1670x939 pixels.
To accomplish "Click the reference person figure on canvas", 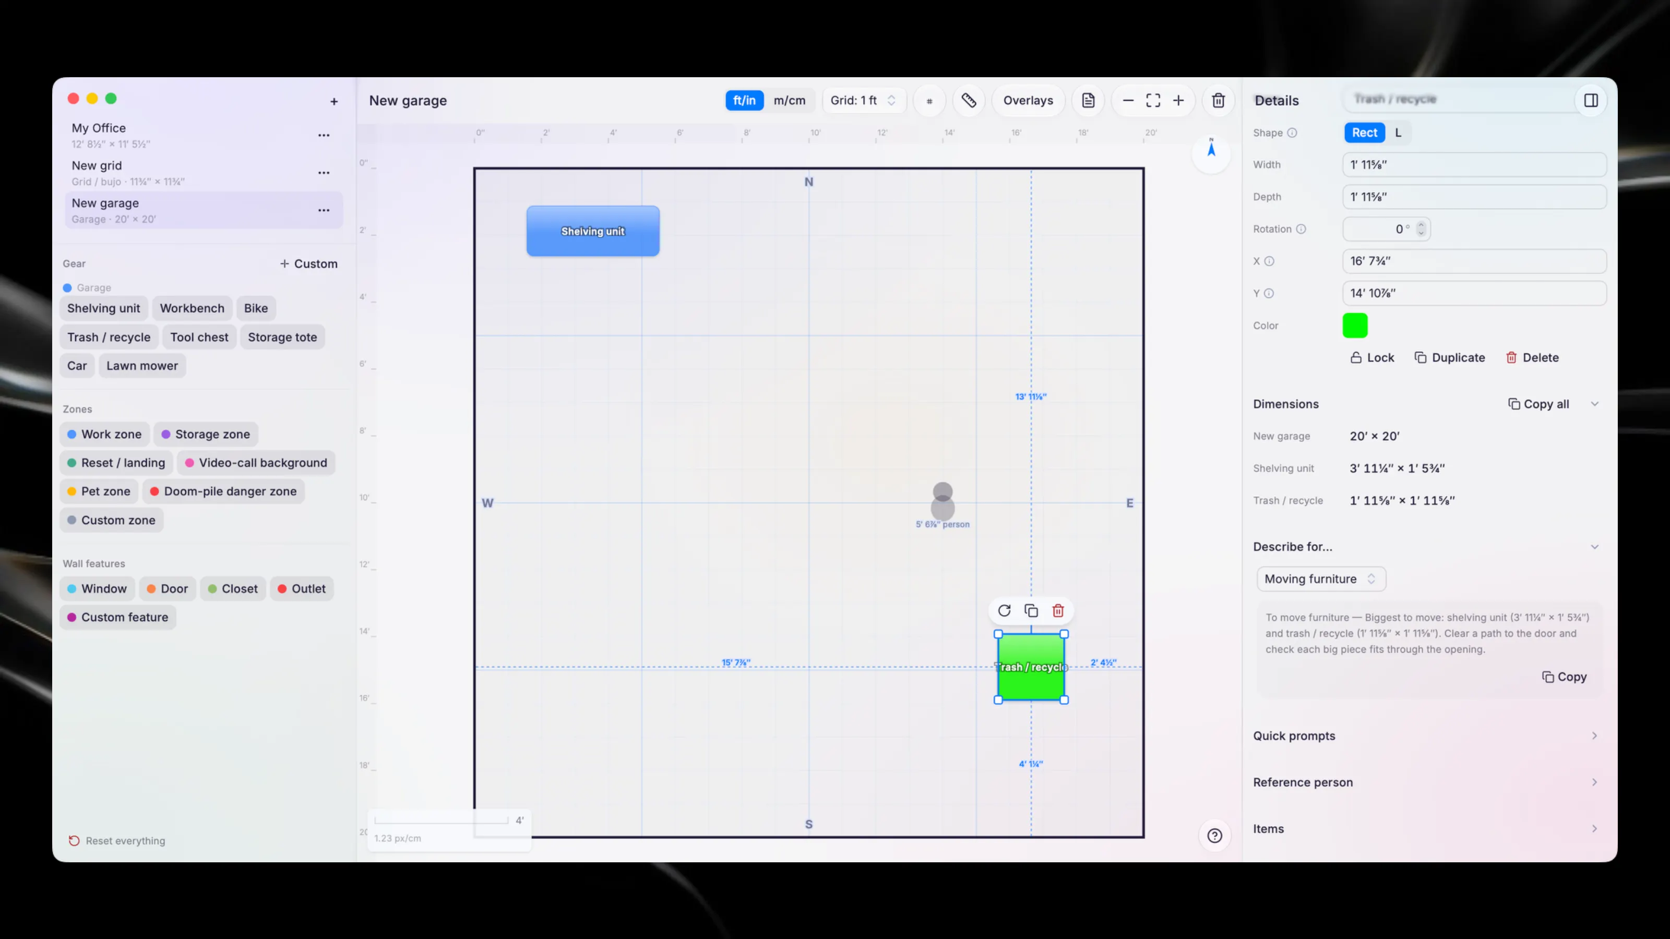I will pyautogui.click(x=943, y=501).
